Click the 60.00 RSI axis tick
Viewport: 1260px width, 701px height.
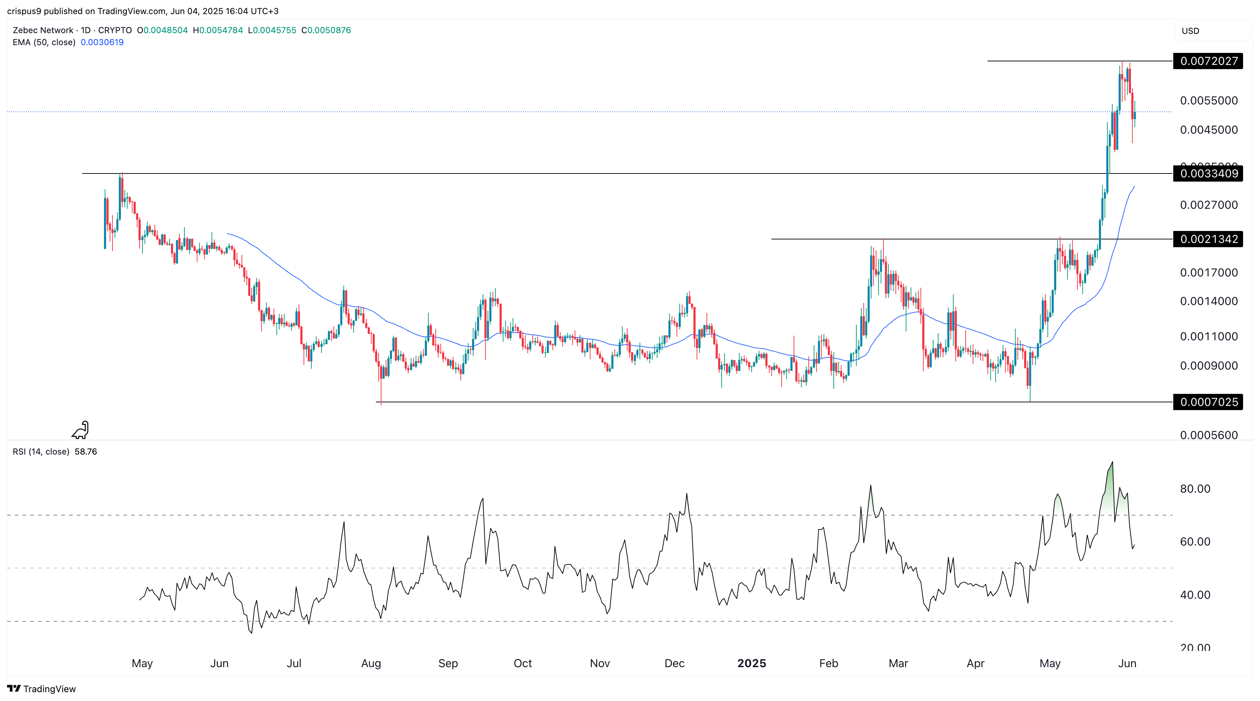click(x=1195, y=542)
